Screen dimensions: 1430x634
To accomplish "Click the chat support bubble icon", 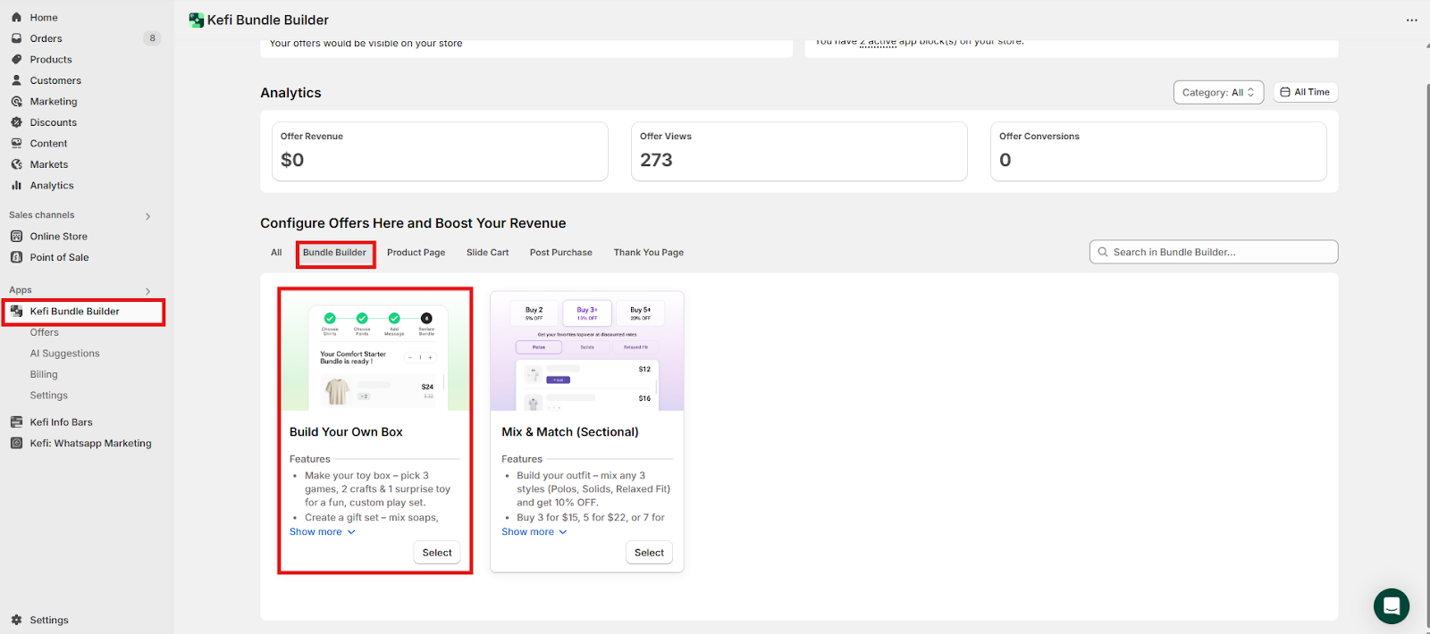I will (x=1391, y=606).
